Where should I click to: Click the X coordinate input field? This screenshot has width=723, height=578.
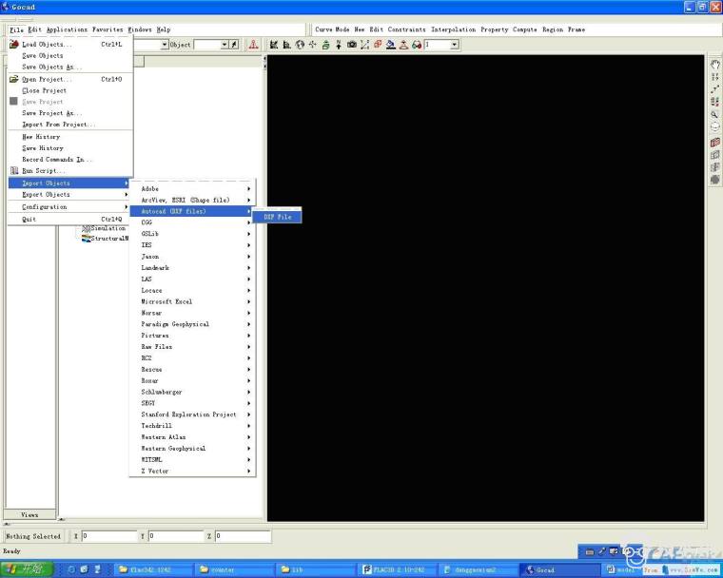point(109,536)
